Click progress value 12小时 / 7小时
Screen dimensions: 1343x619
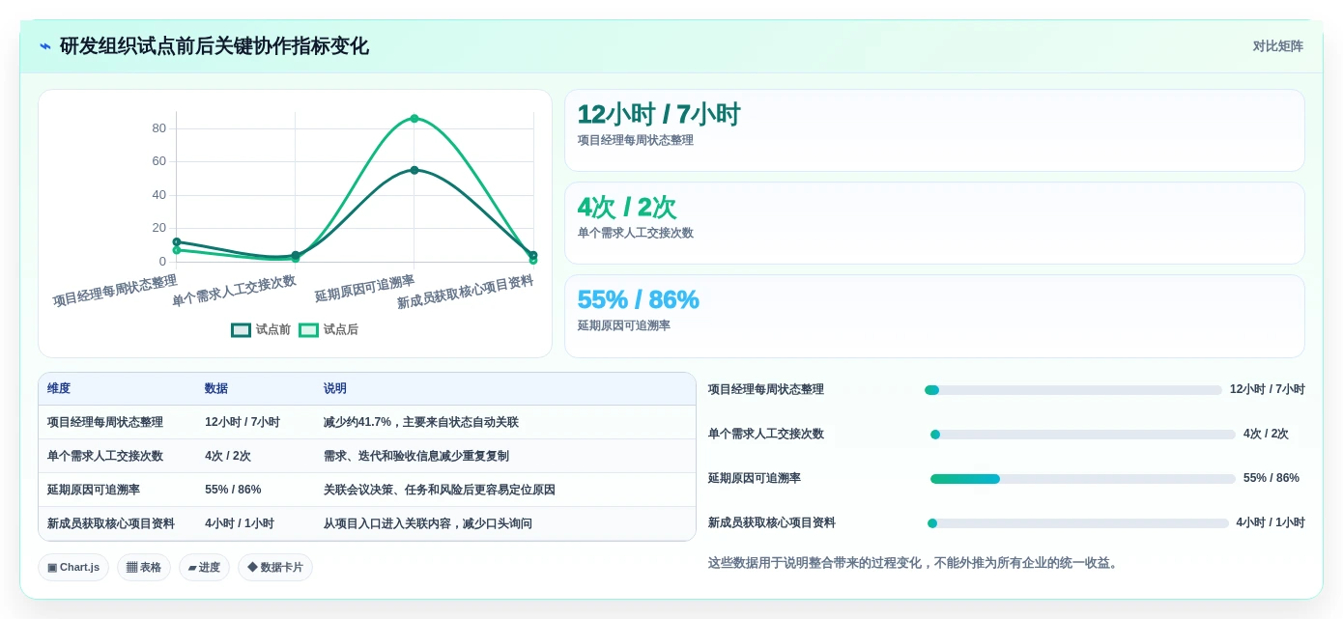1268,390
